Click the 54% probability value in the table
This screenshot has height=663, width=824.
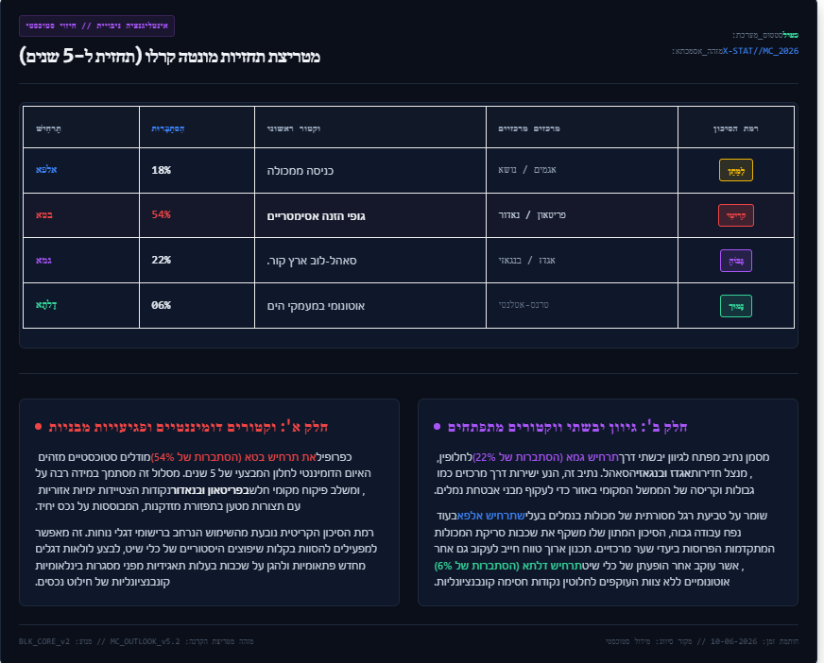(161, 214)
